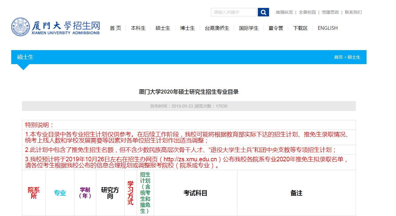Select 国际学生 in the navigation bar

[x=249, y=28]
